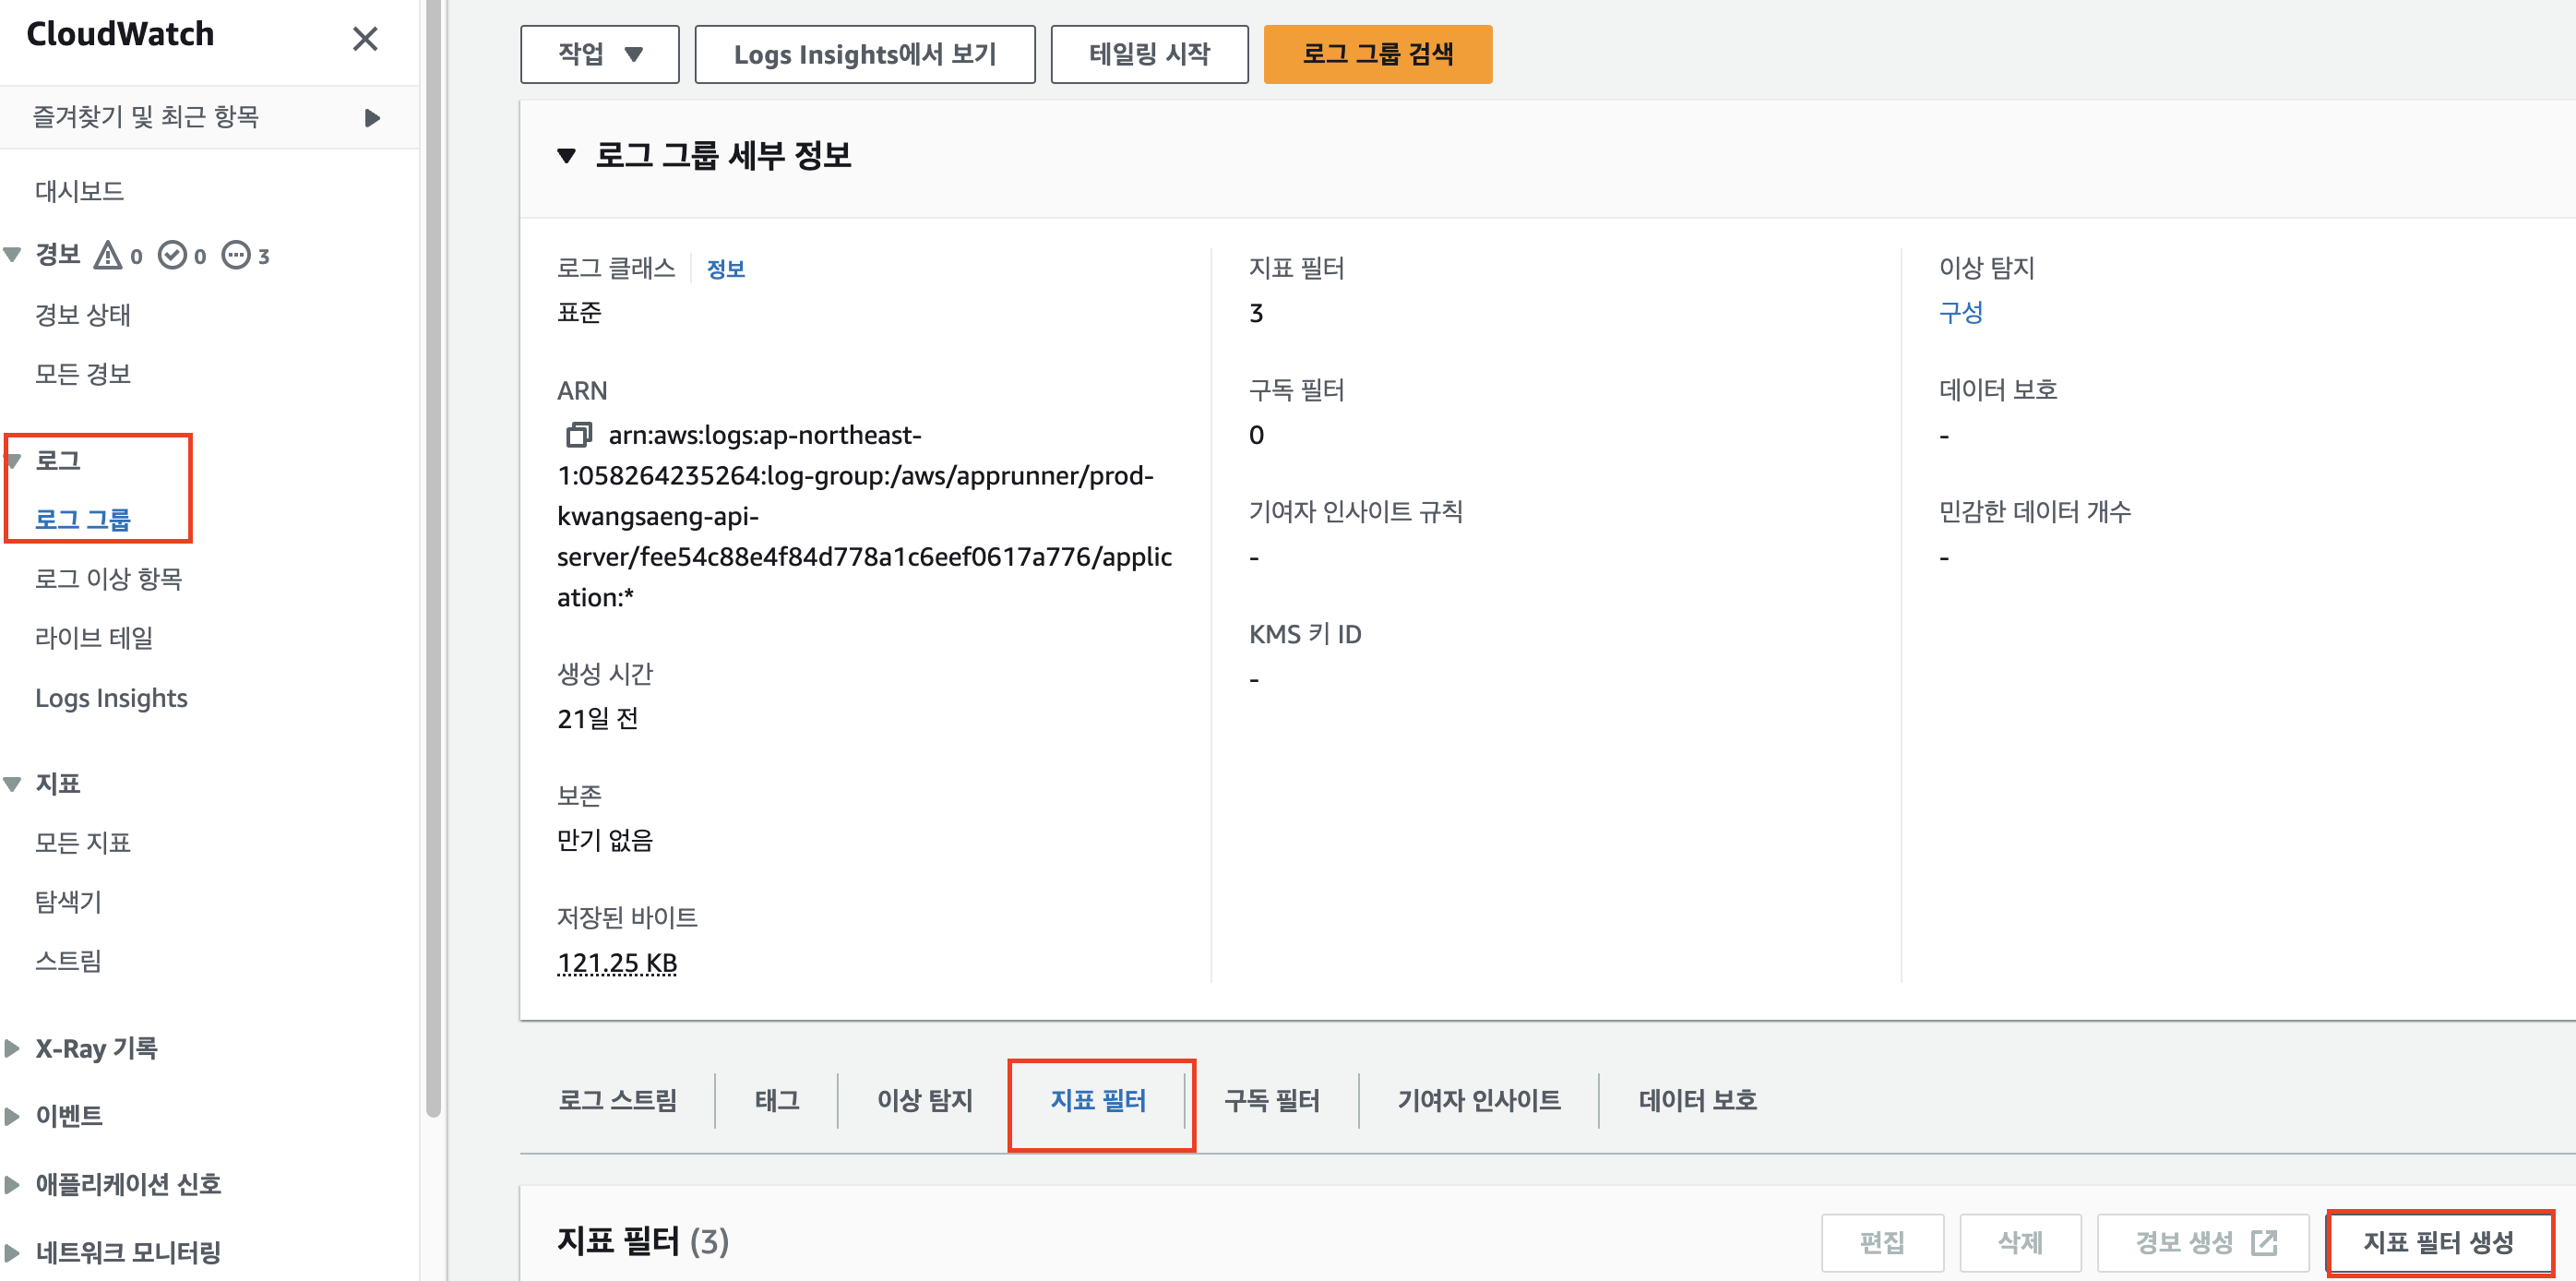
Task: Click the insufficient data alarm icon
Action: coord(236,256)
